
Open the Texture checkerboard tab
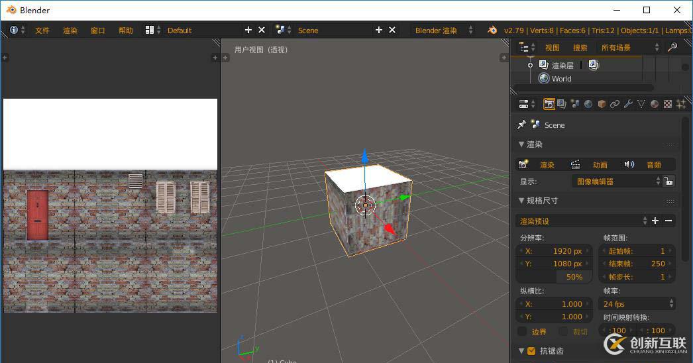point(668,104)
